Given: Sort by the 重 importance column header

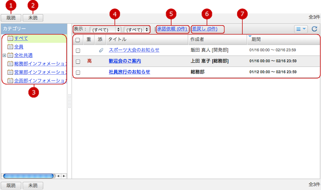Looking at the screenshot, I should (x=89, y=39).
